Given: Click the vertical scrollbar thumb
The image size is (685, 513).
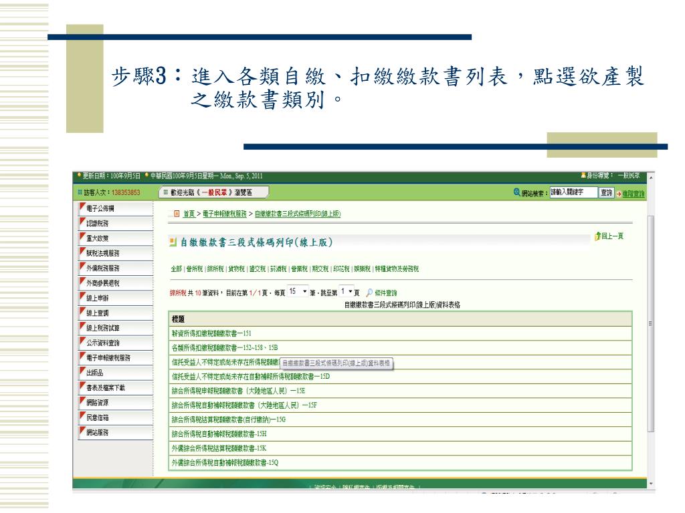Looking at the screenshot, I should click(x=651, y=323).
